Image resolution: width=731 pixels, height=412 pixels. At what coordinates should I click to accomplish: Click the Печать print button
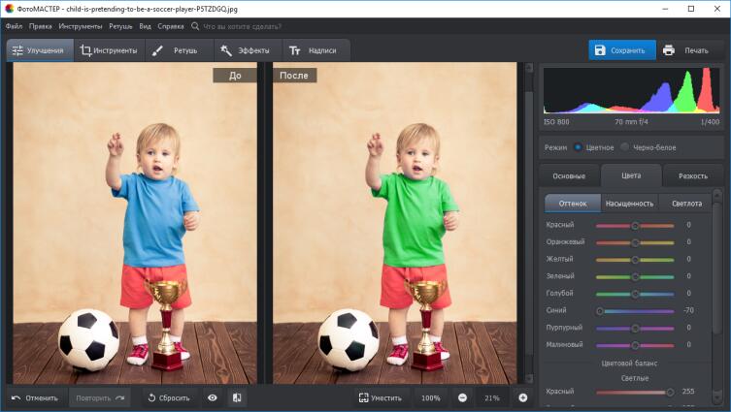[x=686, y=50]
